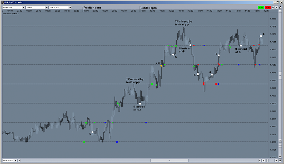Click the EUR/USD (OHLC) series label
The height and width of the screenshot is (164, 284).
[x=10, y=14]
